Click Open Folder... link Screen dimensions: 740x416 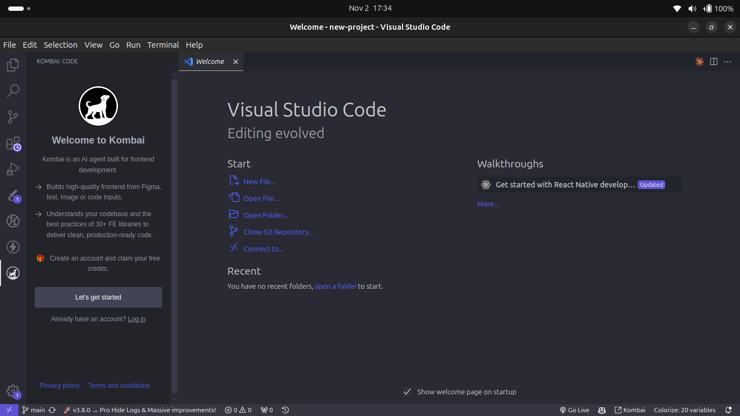pyautogui.click(x=258, y=215)
